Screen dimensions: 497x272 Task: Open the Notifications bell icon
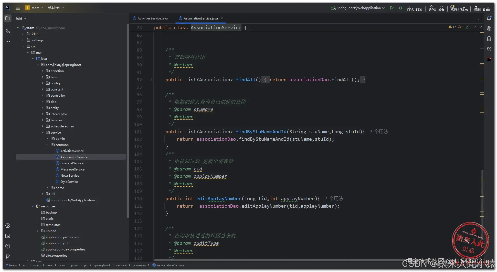click(489, 18)
